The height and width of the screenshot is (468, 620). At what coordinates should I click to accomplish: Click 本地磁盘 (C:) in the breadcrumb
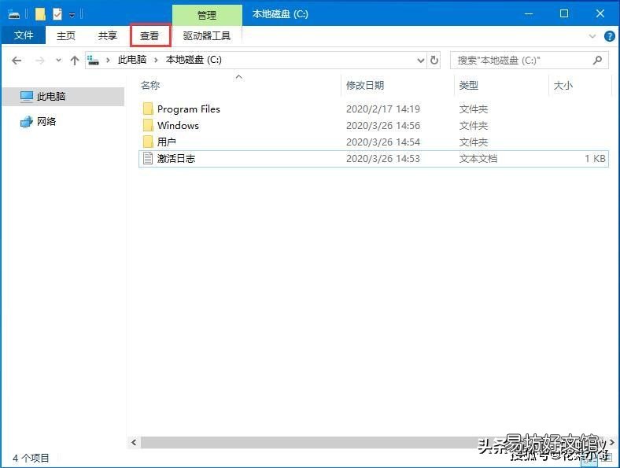pos(194,60)
